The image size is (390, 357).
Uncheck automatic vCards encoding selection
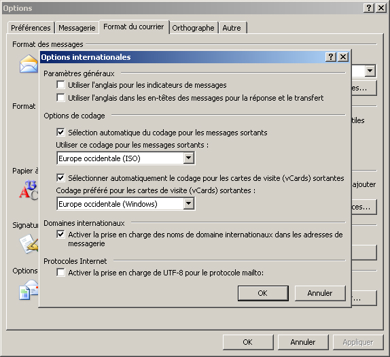(x=60, y=177)
